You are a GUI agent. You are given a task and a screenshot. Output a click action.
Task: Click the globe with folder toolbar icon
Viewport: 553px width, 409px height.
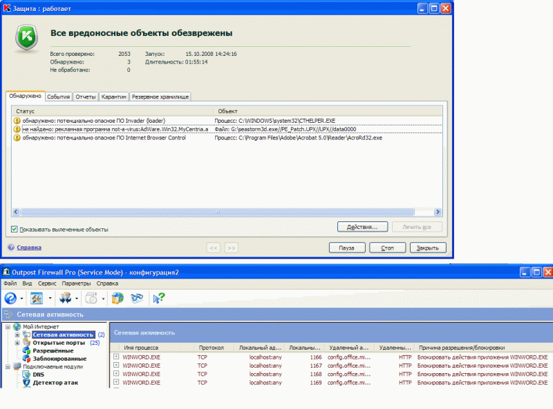point(118,299)
